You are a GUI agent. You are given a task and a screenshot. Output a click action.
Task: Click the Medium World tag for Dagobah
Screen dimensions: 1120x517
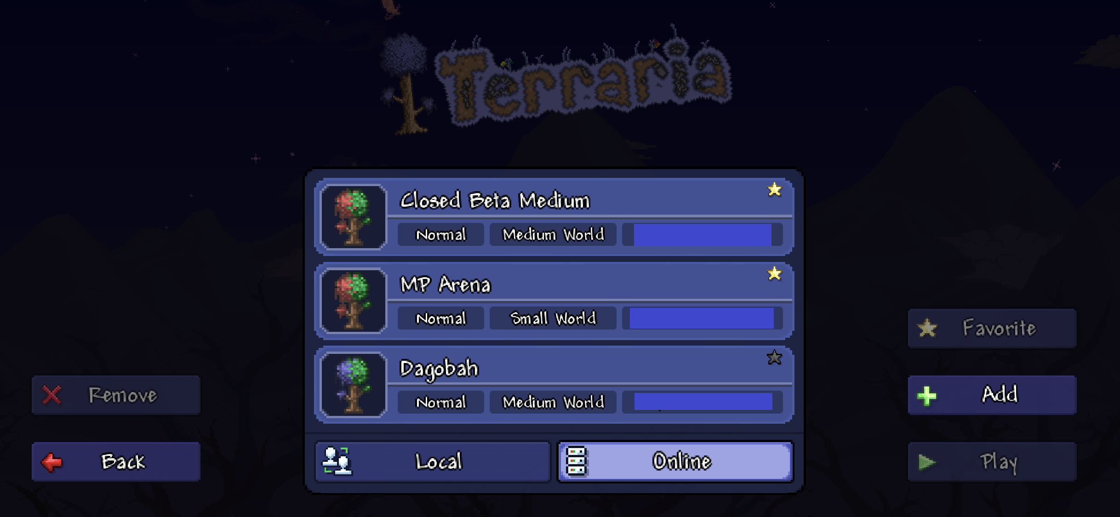(x=553, y=402)
